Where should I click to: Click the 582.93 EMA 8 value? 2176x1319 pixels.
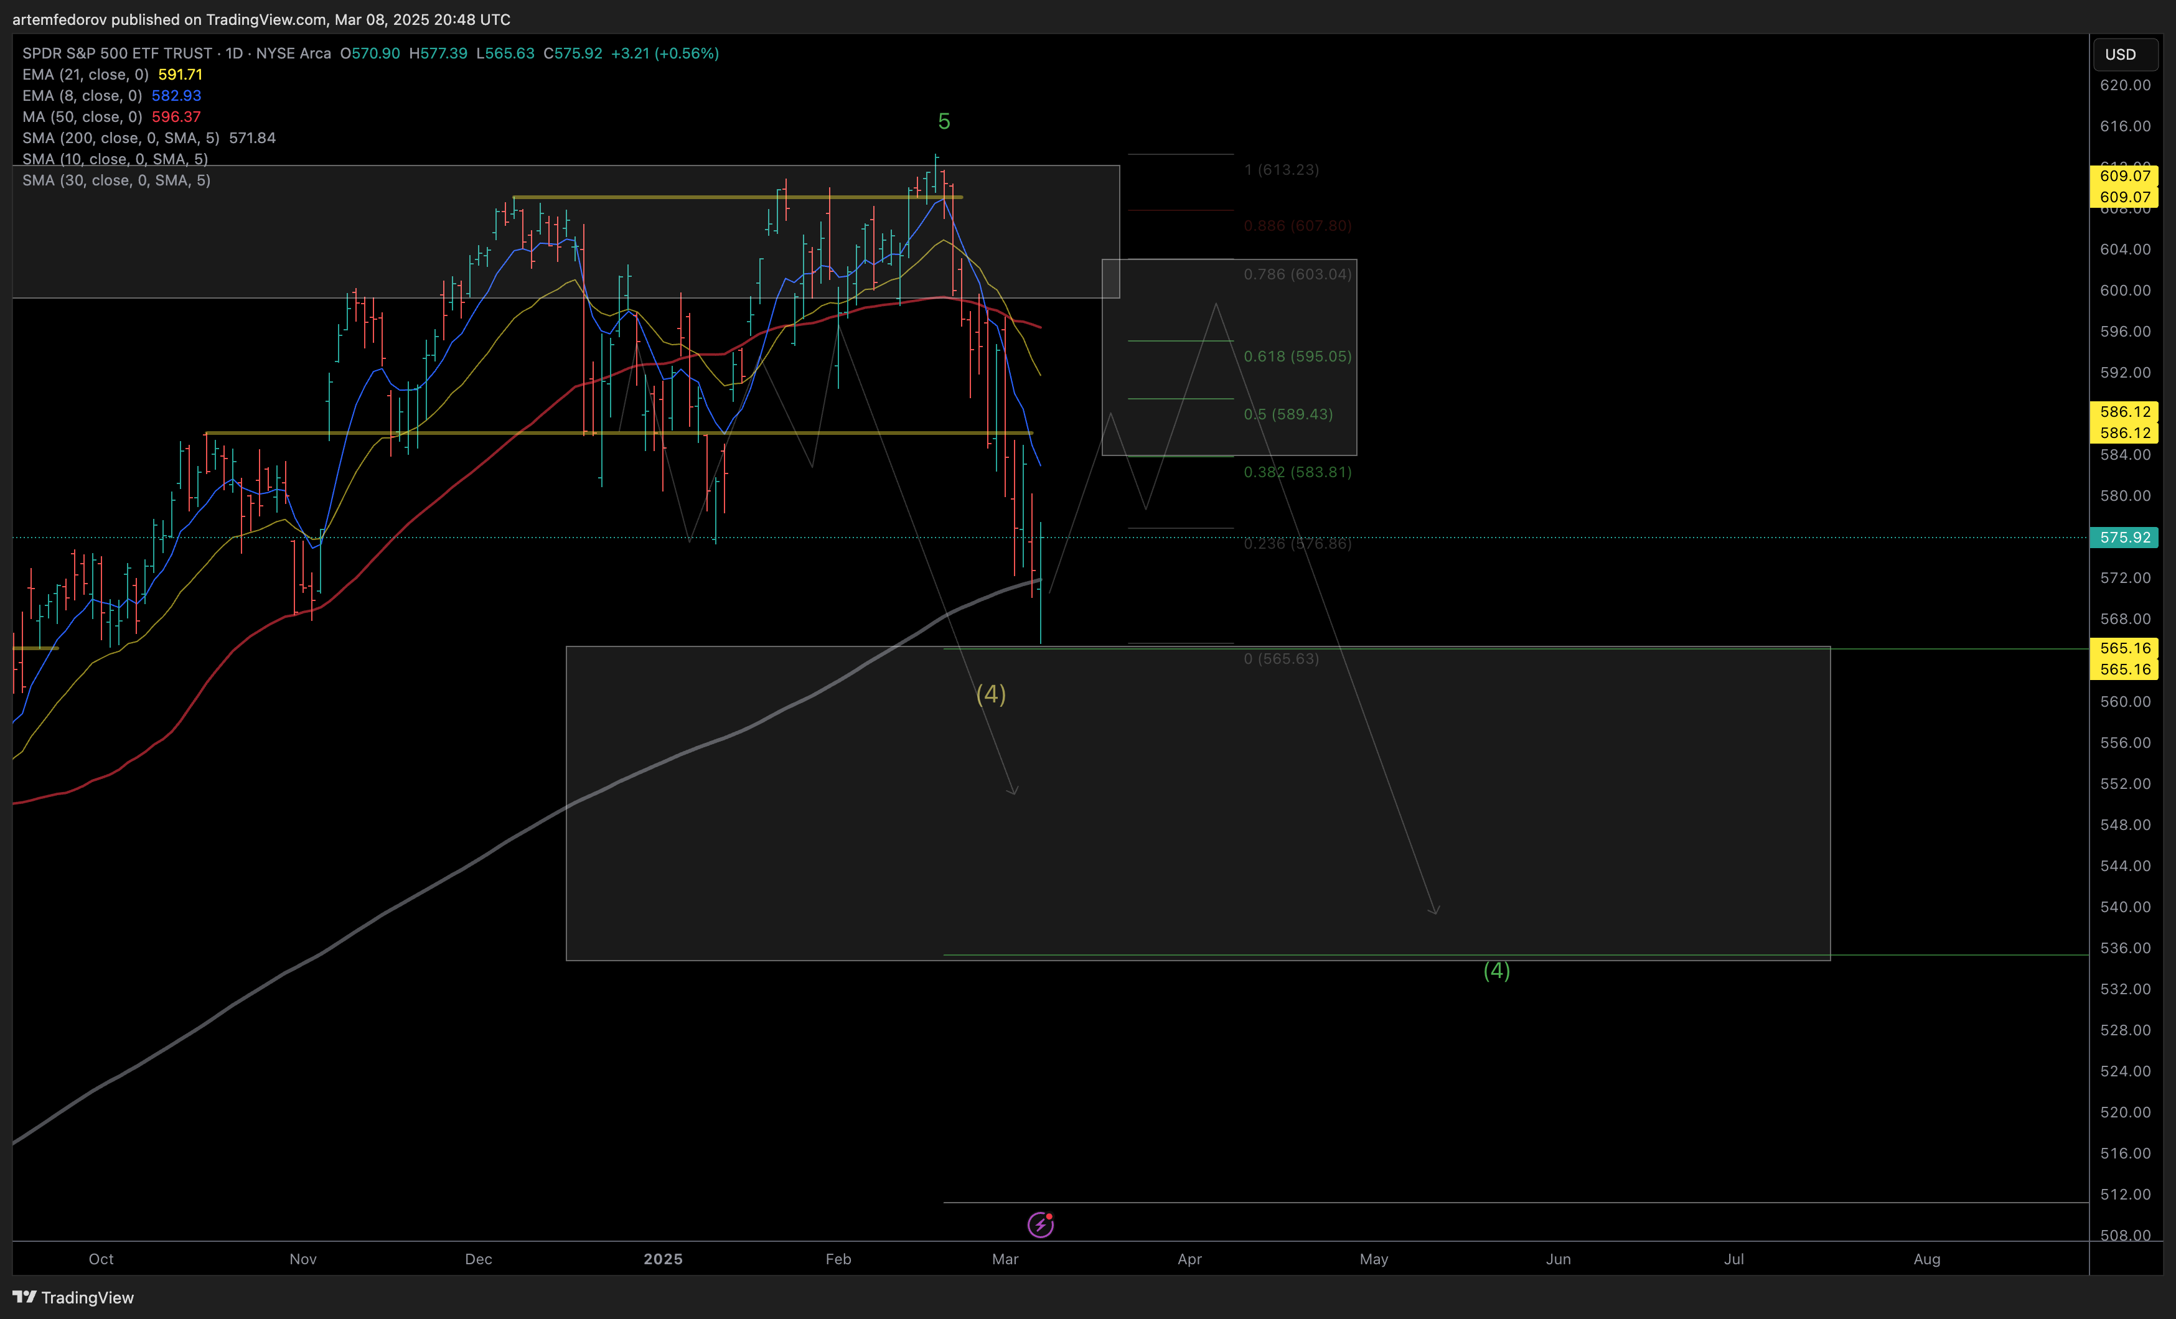pyautogui.click(x=177, y=95)
